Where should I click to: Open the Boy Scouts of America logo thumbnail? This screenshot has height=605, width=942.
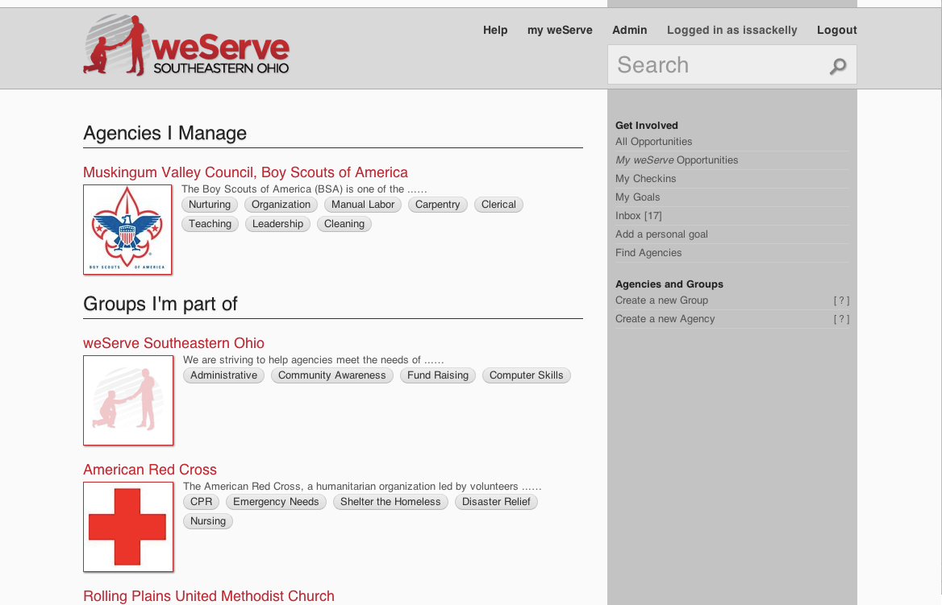point(127,230)
